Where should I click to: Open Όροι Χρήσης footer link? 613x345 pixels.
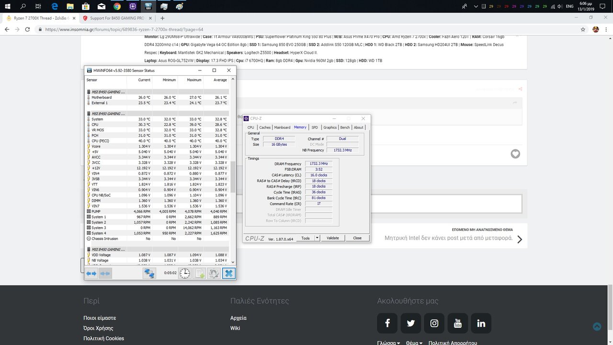98,328
